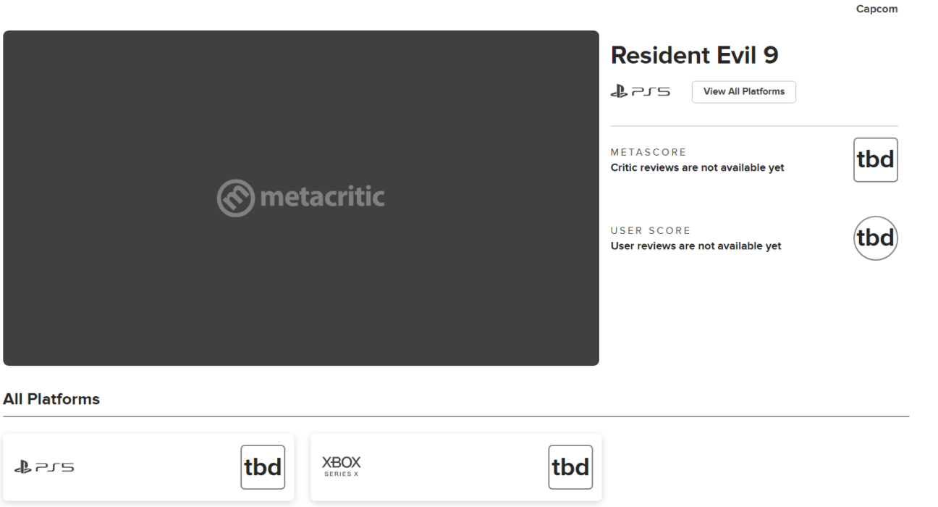Click the square Metascore tbd badge
This screenshot has width=938, height=507.
pos(875,160)
